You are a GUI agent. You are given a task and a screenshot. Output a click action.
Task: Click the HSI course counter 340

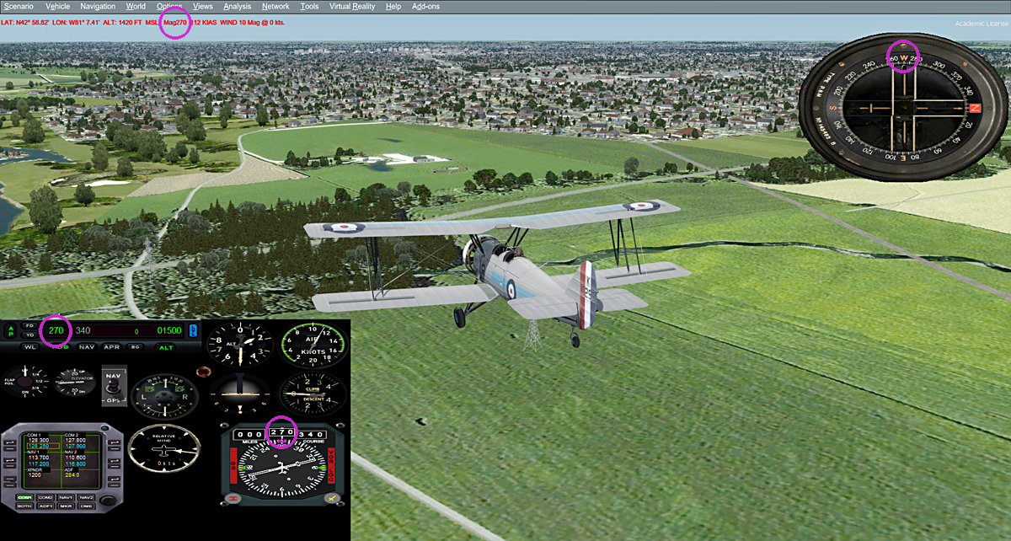tap(311, 434)
